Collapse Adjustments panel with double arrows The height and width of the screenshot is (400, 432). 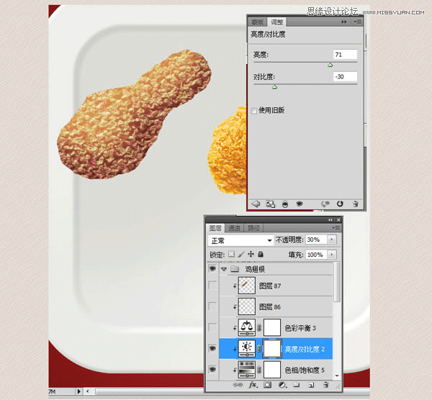(344, 22)
